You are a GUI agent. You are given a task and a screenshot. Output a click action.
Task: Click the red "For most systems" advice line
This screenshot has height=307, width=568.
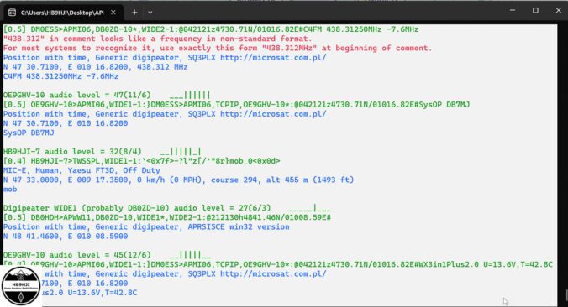218,48
